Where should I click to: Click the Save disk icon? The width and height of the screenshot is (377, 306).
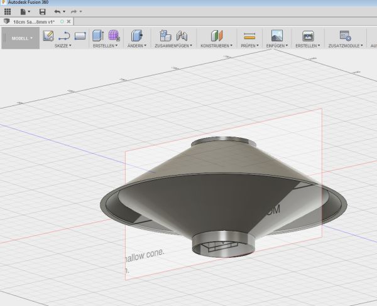(x=42, y=12)
